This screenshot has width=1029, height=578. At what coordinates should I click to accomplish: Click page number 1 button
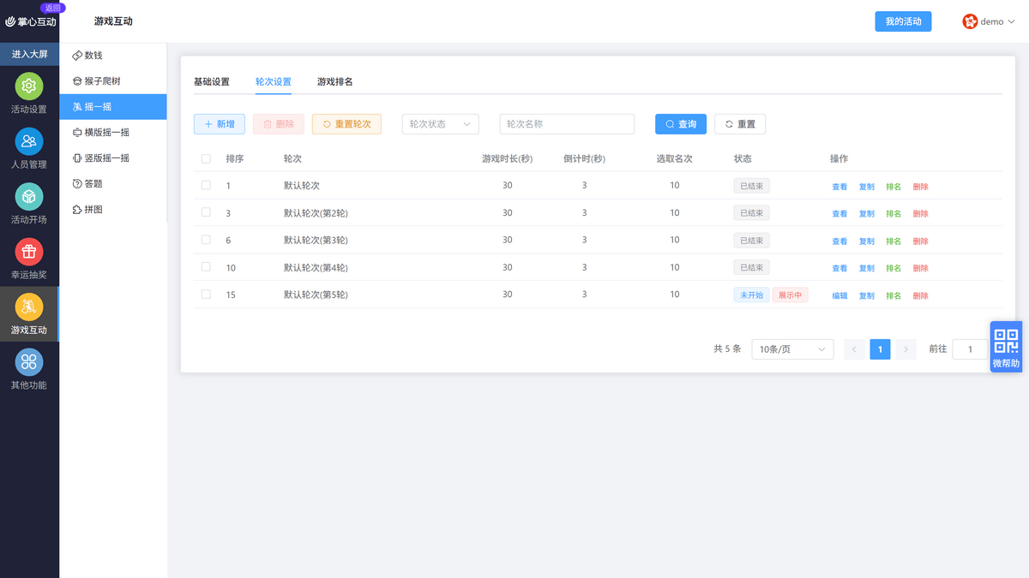click(x=880, y=349)
